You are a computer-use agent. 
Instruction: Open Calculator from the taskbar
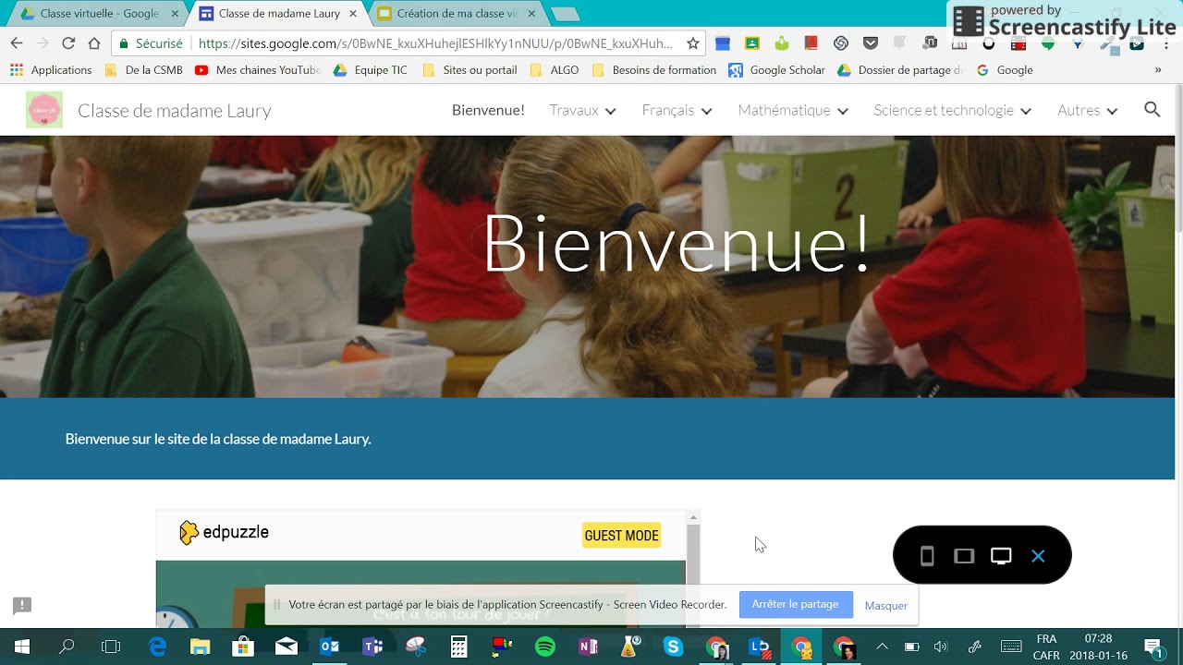coord(458,647)
